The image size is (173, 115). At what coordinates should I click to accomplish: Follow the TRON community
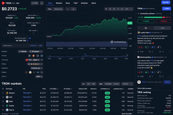[166, 8]
